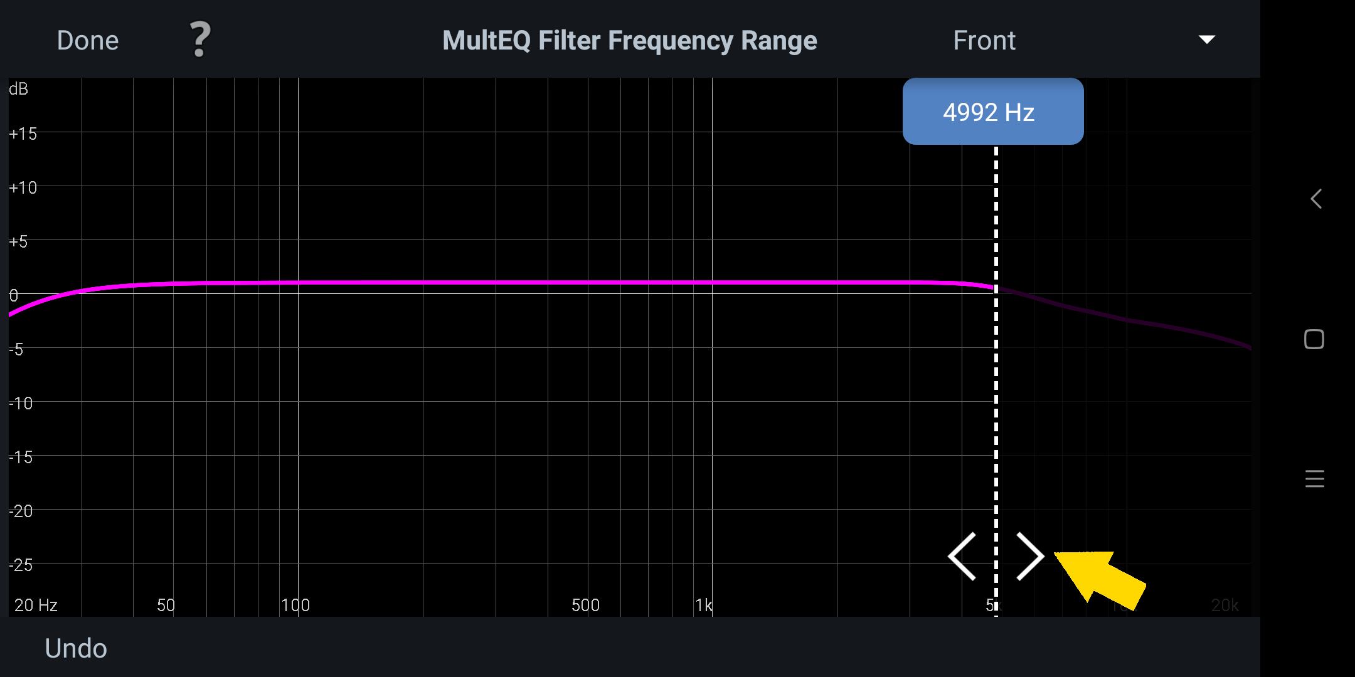Lower the frequency limit with the left chevron
The width and height of the screenshot is (1355, 677).
click(962, 556)
